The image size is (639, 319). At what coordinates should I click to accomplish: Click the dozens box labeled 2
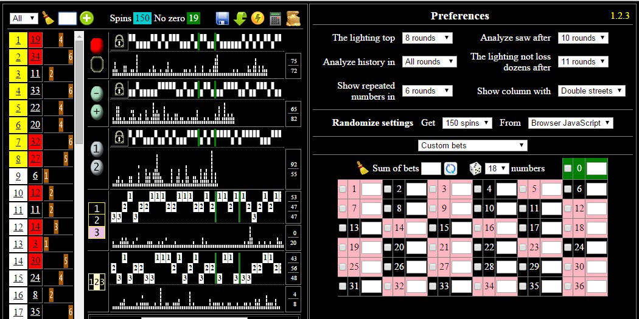[97, 221]
